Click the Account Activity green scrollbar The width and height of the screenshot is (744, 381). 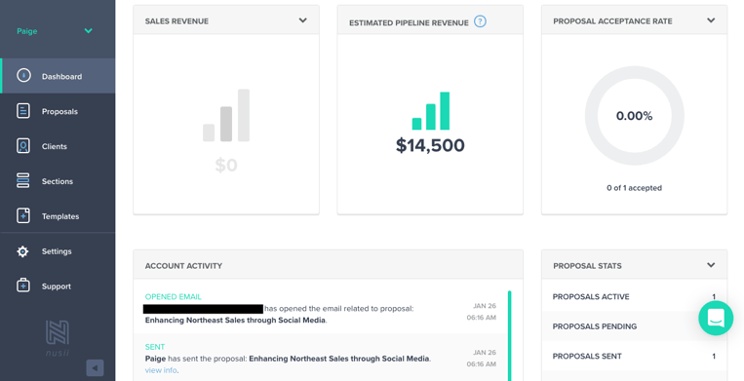(x=510, y=335)
